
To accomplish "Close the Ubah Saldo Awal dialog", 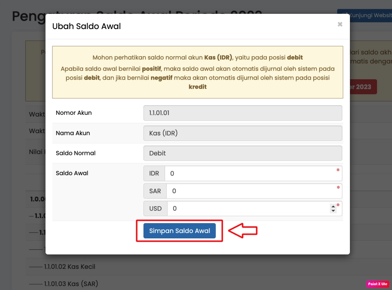I will tap(340, 24).
